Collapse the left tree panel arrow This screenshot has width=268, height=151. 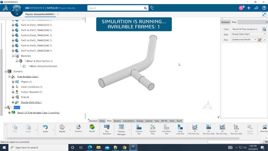pyautogui.click(x=83, y=18)
